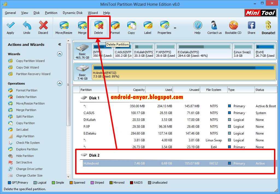
Task: Click the MiniTool logo
Action: (261, 13)
